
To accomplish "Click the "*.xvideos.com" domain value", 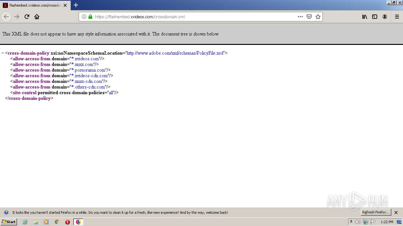I will [86, 59].
